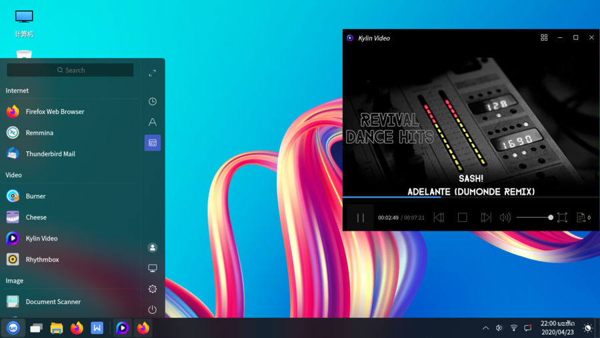The width and height of the screenshot is (600, 338).
Task: Open user account from start menu
Action: coord(152,247)
